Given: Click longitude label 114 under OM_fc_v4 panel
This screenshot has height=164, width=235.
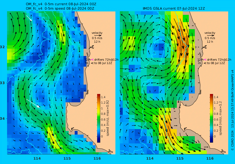Looking at the screenshot, I should pyautogui.click(x=37, y=159).
